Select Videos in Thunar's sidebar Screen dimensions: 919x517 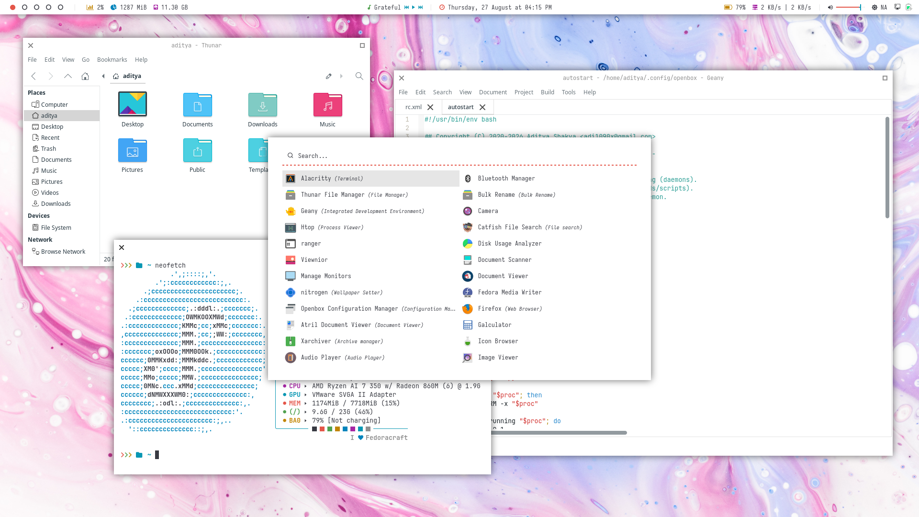tap(62, 193)
